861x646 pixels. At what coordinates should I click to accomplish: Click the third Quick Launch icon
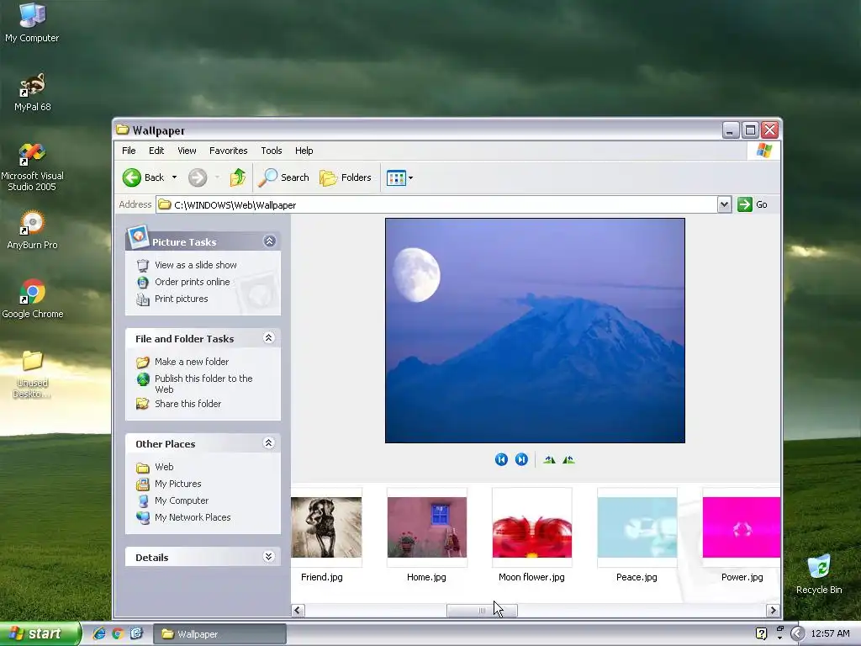[136, 633]
